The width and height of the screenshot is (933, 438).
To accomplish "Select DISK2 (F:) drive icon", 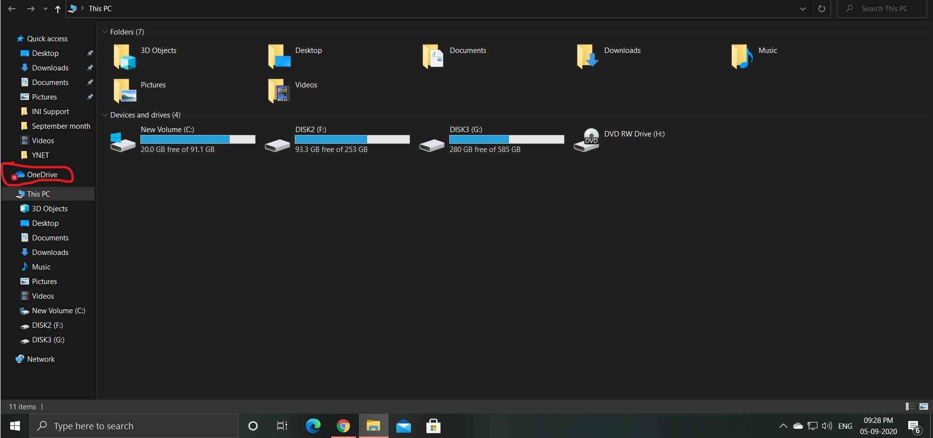I will tap(277, 145).
